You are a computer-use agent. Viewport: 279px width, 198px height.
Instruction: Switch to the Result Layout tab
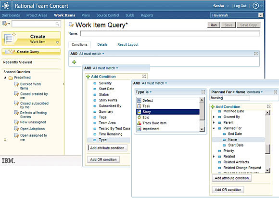(x=128, y=44)
